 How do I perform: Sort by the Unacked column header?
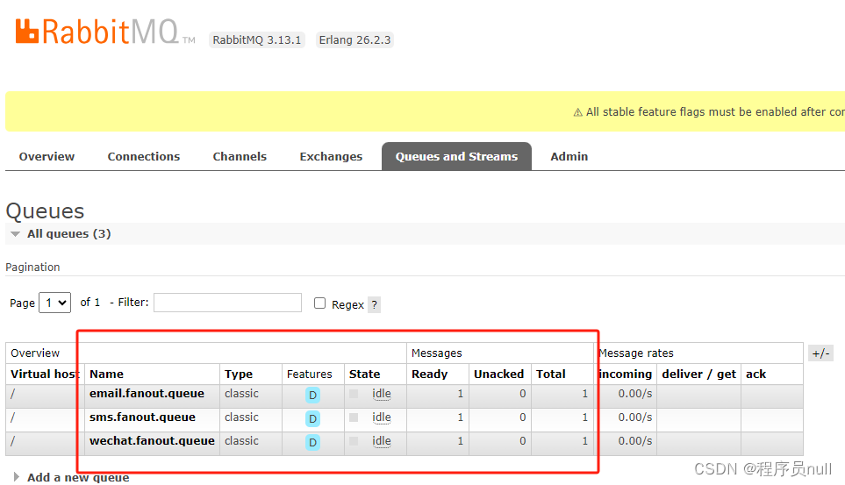[498, 374]
